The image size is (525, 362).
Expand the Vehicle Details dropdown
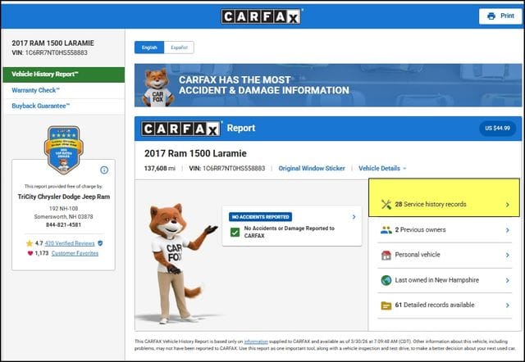coord(382,168)
